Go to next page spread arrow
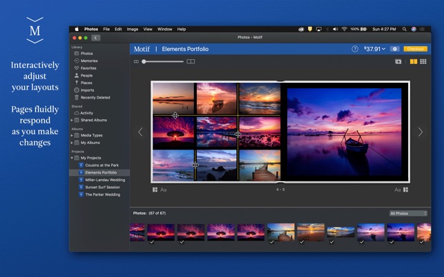The image size is (444, 277). tap(420, 132)
